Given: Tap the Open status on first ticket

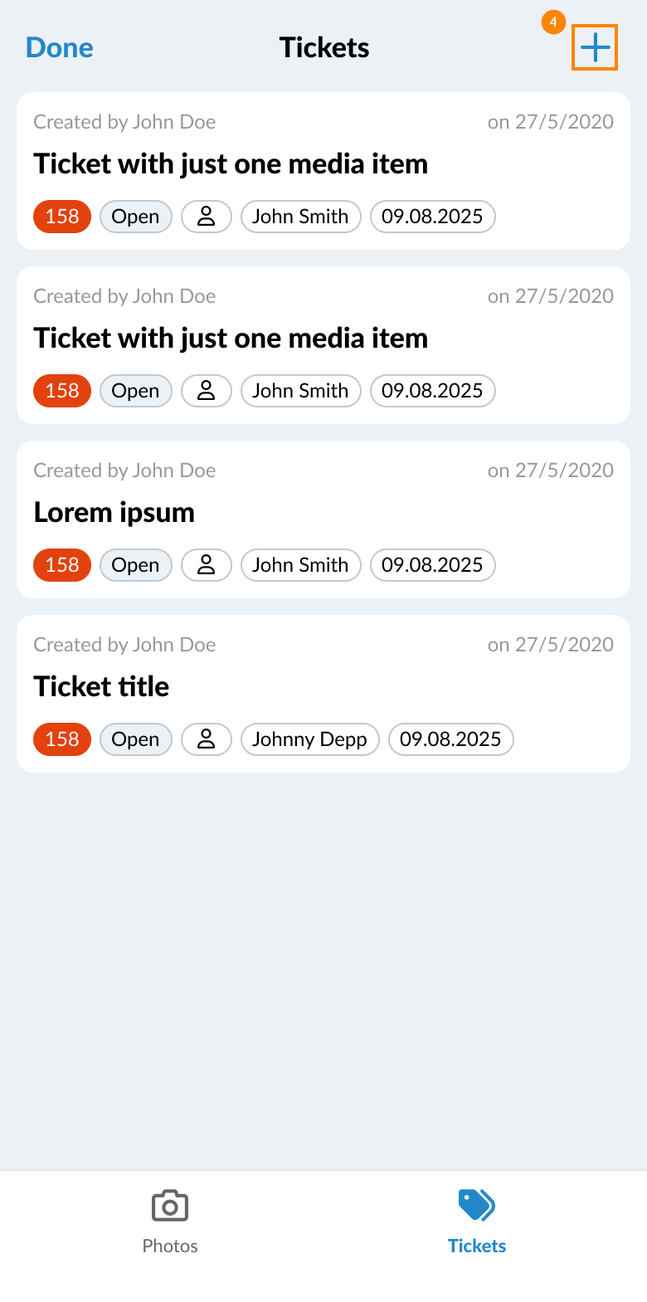Looking at the screenshot, I should (x=135, y=217).
